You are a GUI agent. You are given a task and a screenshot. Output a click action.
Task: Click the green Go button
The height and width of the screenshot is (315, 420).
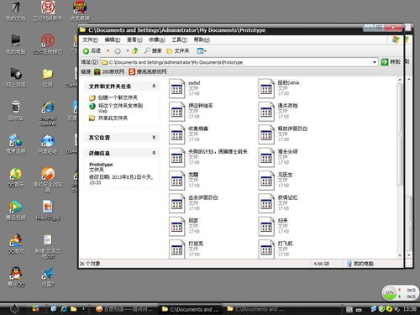point(391,62)
